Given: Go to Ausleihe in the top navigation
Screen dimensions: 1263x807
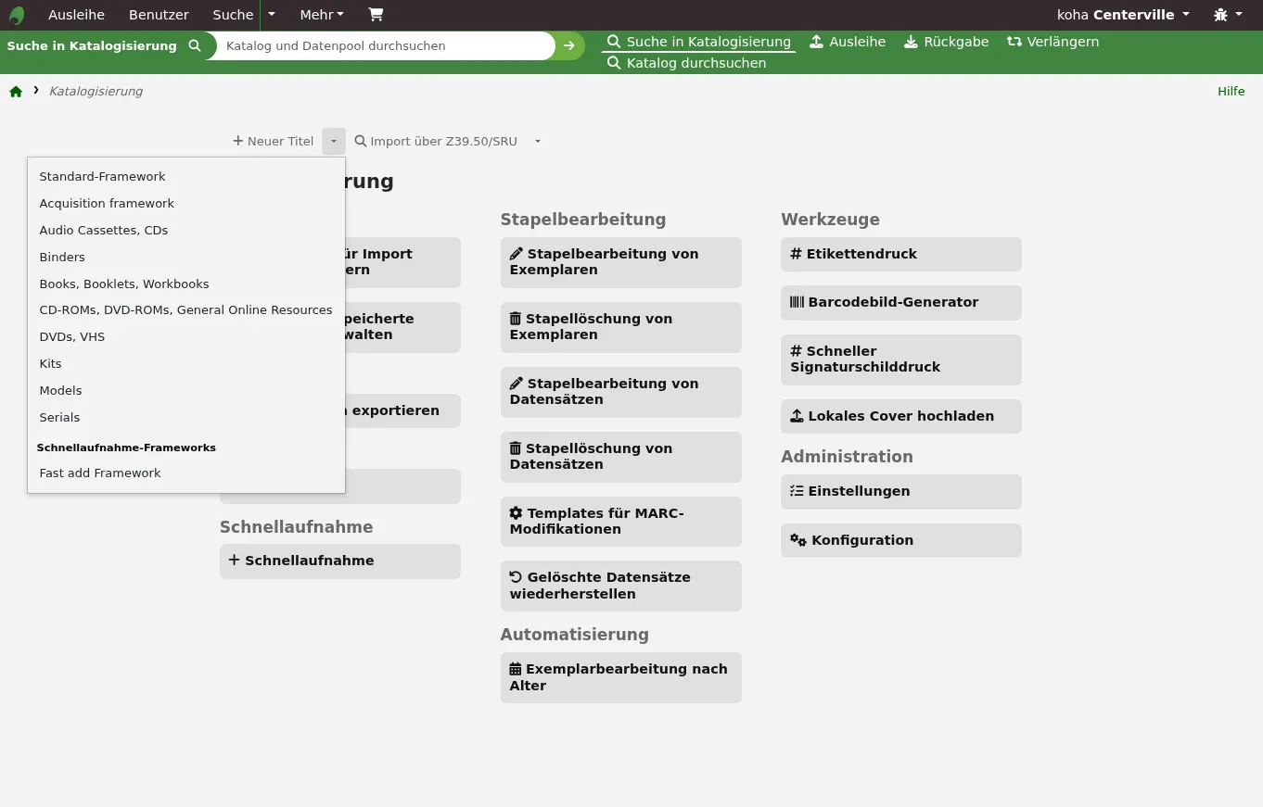Looking at the screenshot, I should click(76, 15).
